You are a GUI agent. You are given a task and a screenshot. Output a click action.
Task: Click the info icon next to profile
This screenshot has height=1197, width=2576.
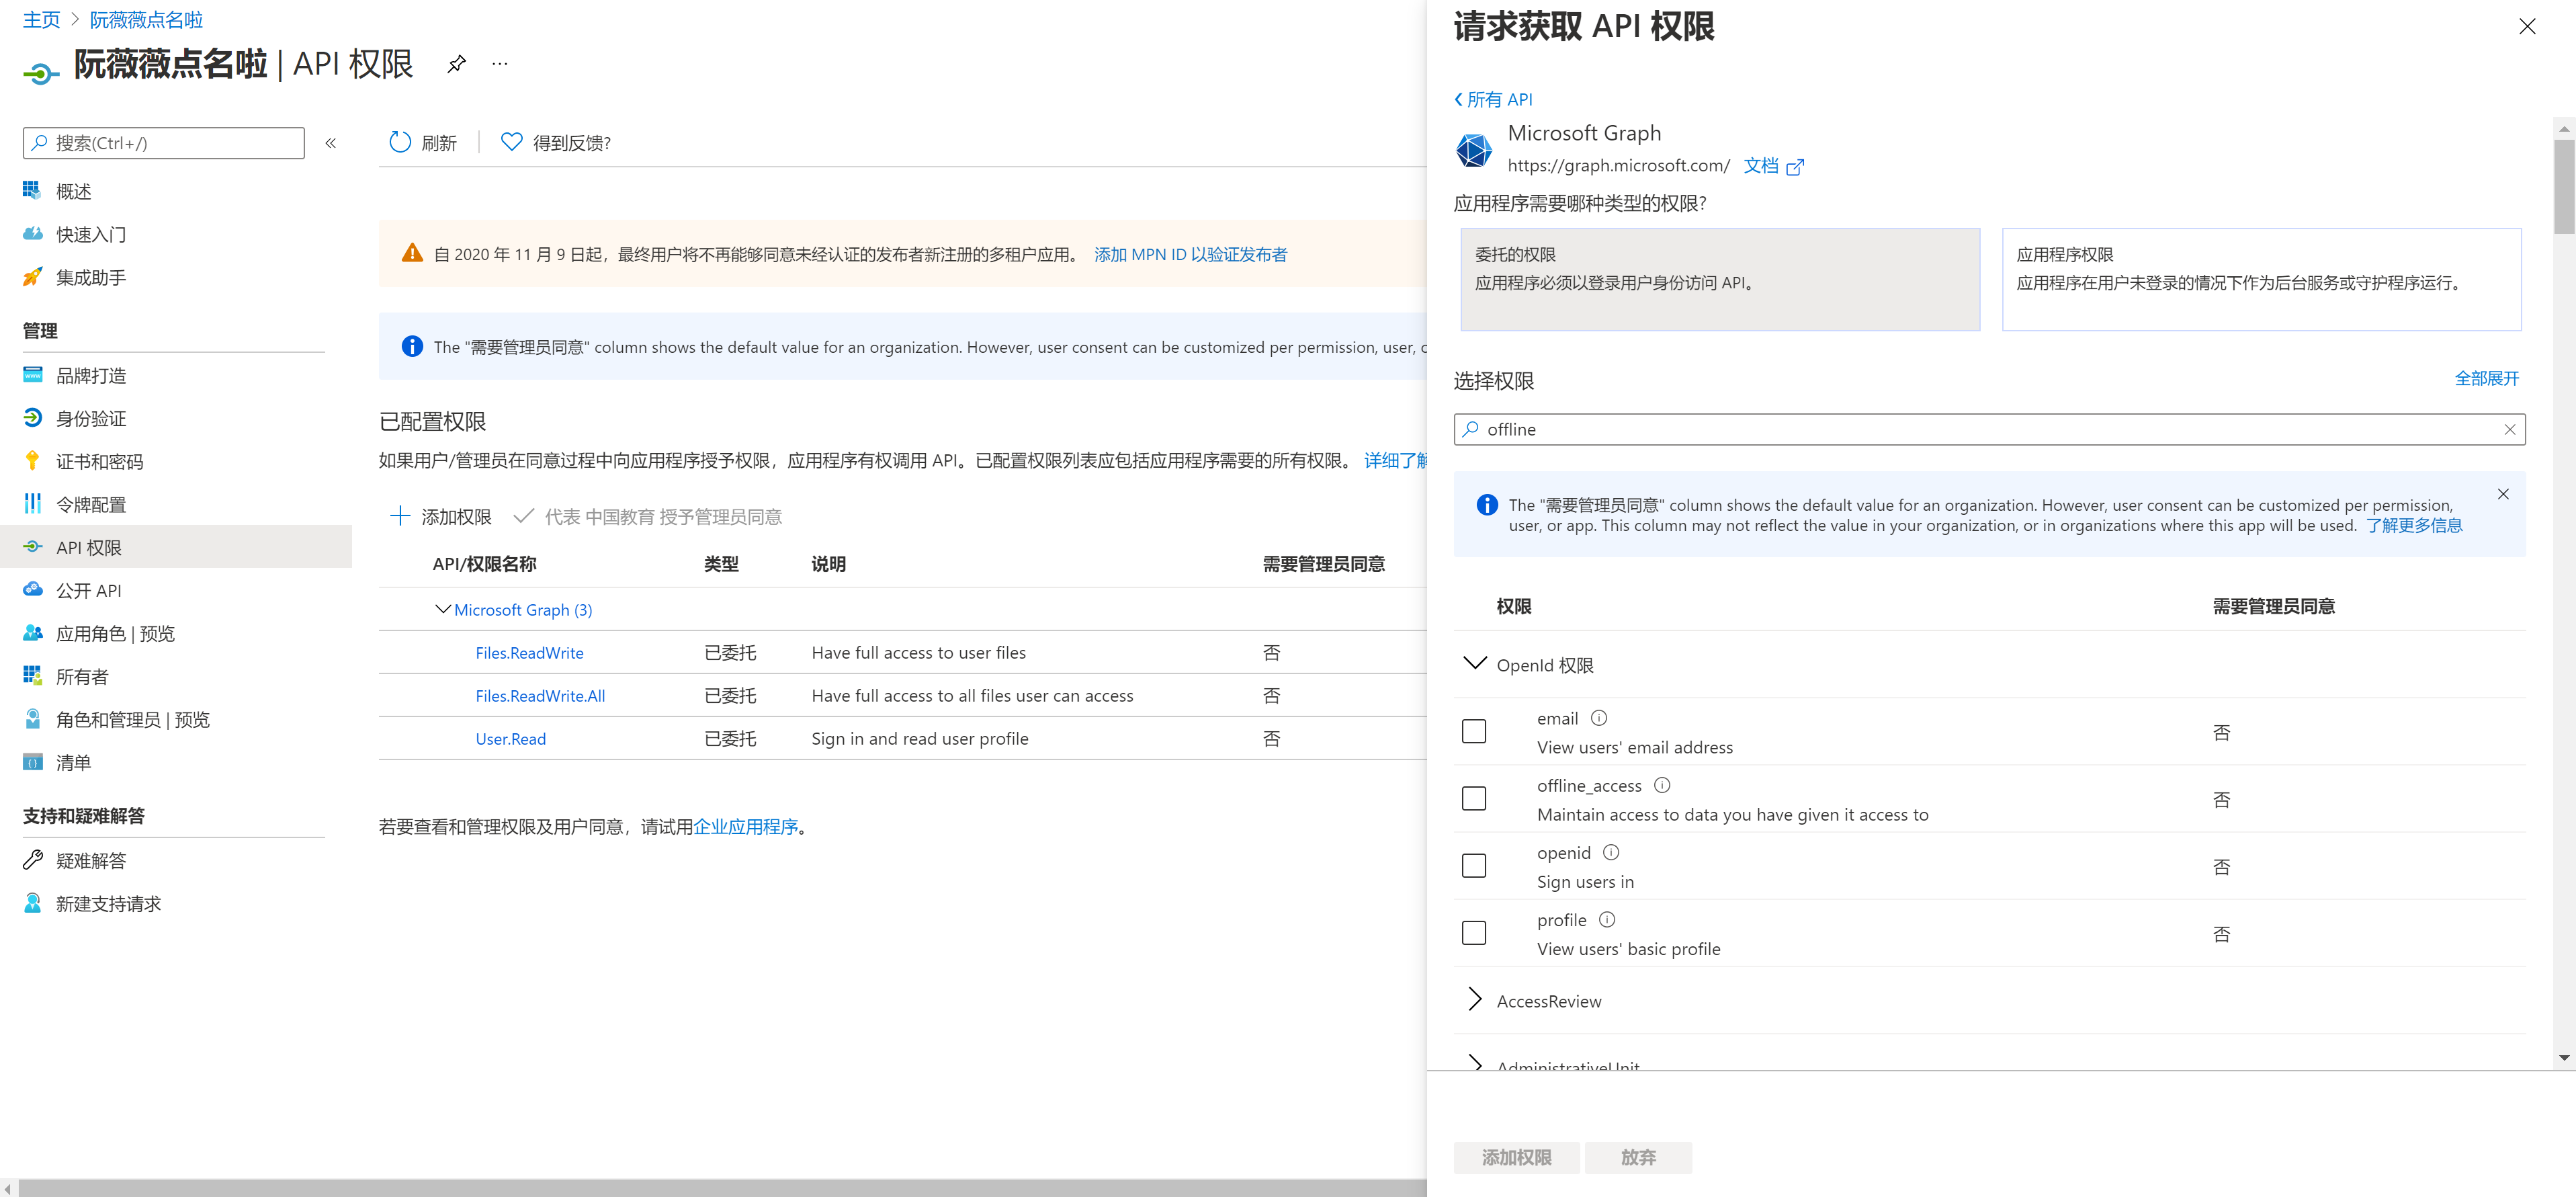[x=1607, y=919]
